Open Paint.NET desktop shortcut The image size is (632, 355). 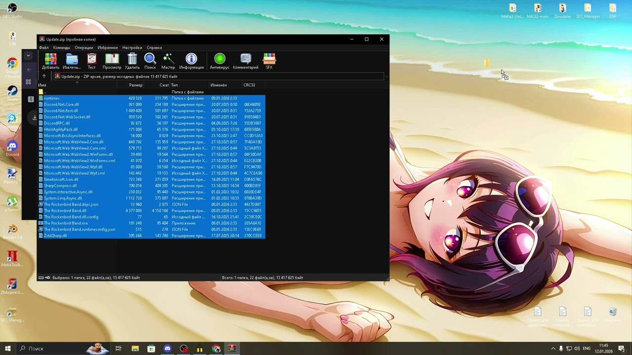tap(12, 176)
